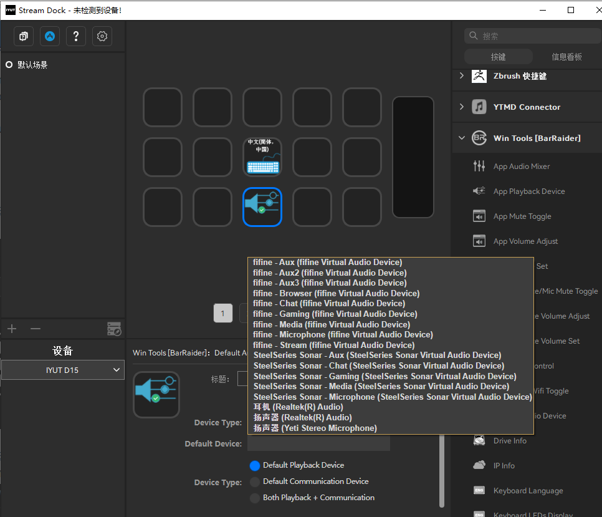Image resolution: width=602 pixels, height=517 pixels.
Task: Open the help question mark icon
Action: pyautogui.click(x=76, y=36)
